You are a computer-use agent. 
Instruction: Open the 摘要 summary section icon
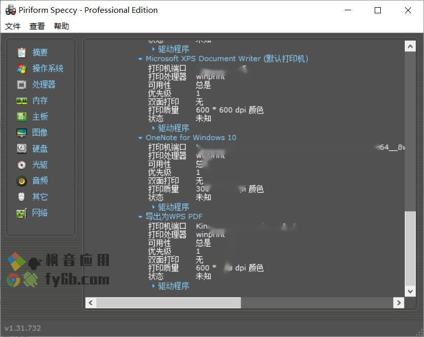tap(22, 52)
